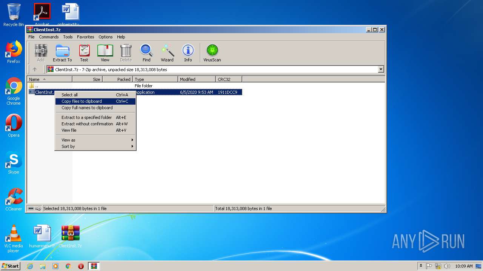This screenshot has width=483, height=271.
Task: Open the Tools menu
Action: [x=68, y=37]
